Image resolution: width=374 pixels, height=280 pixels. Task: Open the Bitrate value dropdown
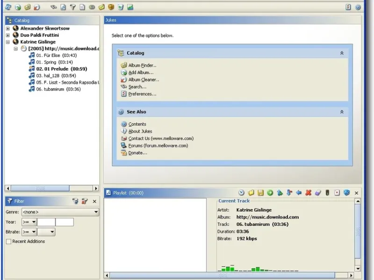point(46,232)
